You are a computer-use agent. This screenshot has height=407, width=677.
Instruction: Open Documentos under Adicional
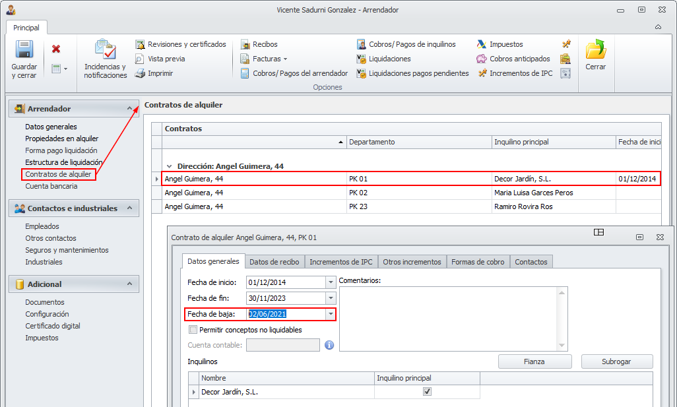coord(45,303)
